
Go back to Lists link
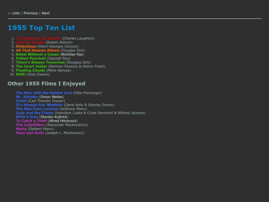pyautogui.click(x=14, y=13)
